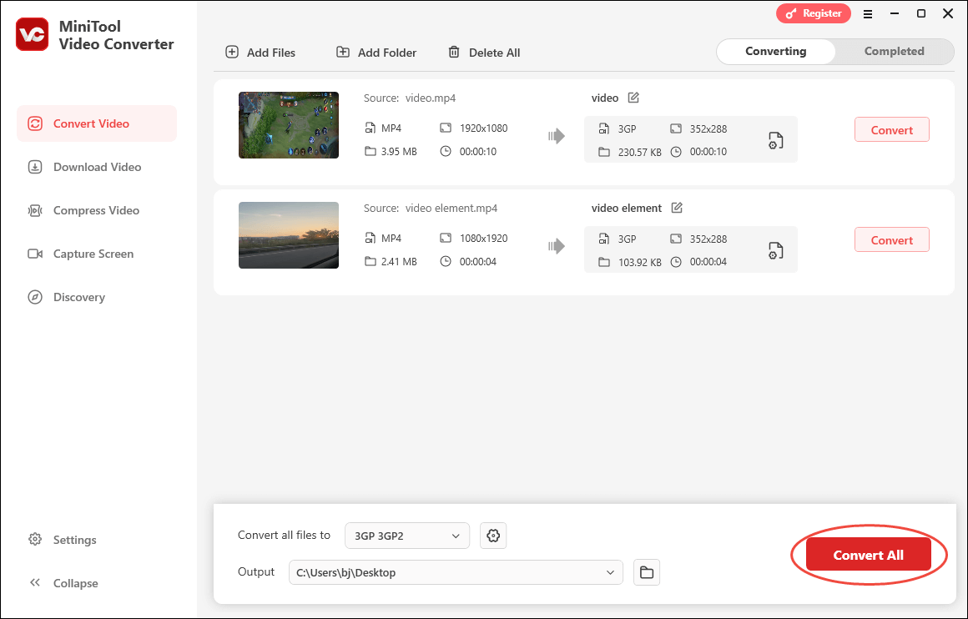Open Download Video section
Viewport: 968px width, 619px height.
(97, 167)
